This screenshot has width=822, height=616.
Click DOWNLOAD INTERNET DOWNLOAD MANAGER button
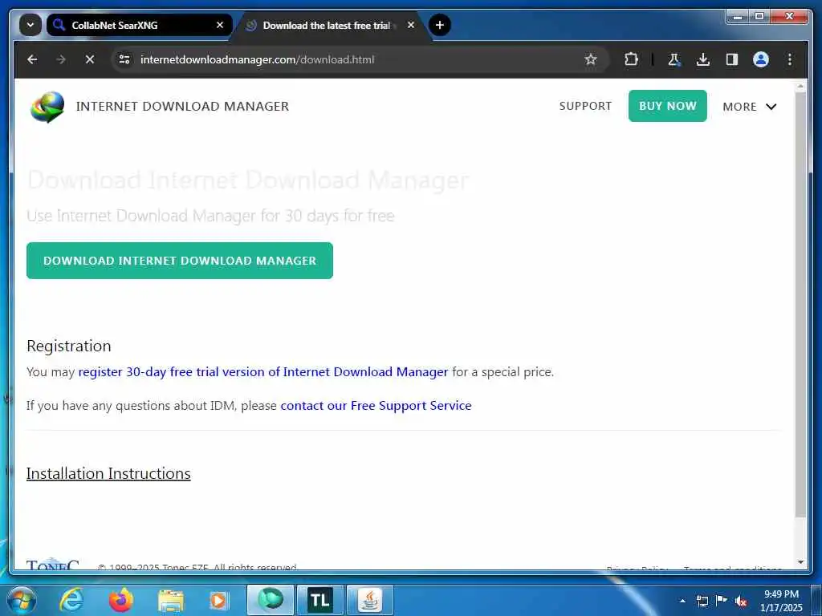(180, 261)
